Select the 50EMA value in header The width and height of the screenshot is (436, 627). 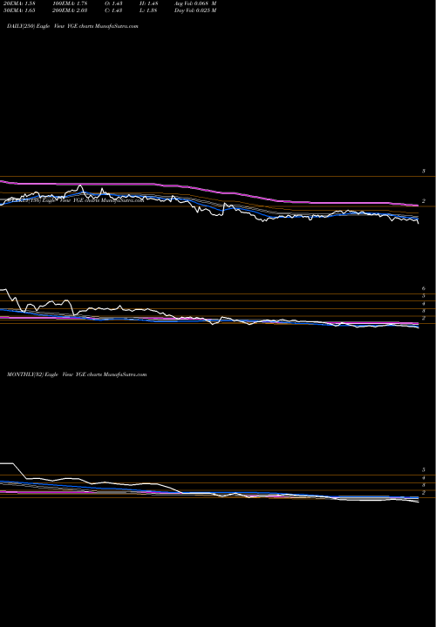click(19, 10)
